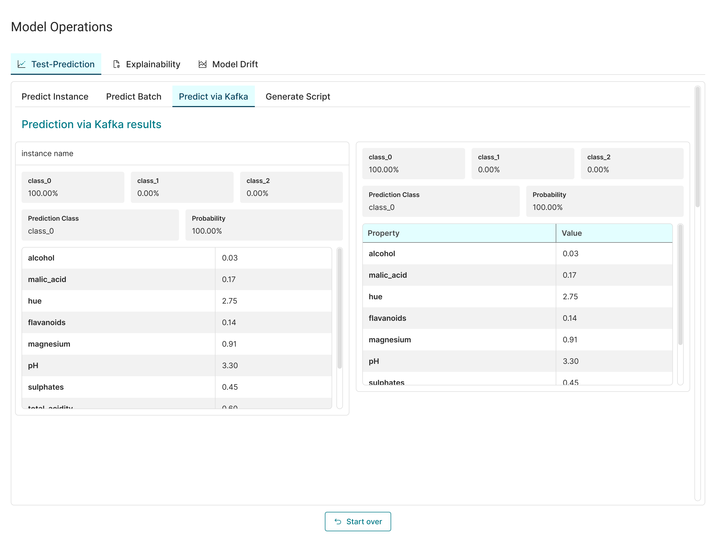Click the flavanoids row in right table
This screenshot has width=716, height=542.
click(517, 318)
